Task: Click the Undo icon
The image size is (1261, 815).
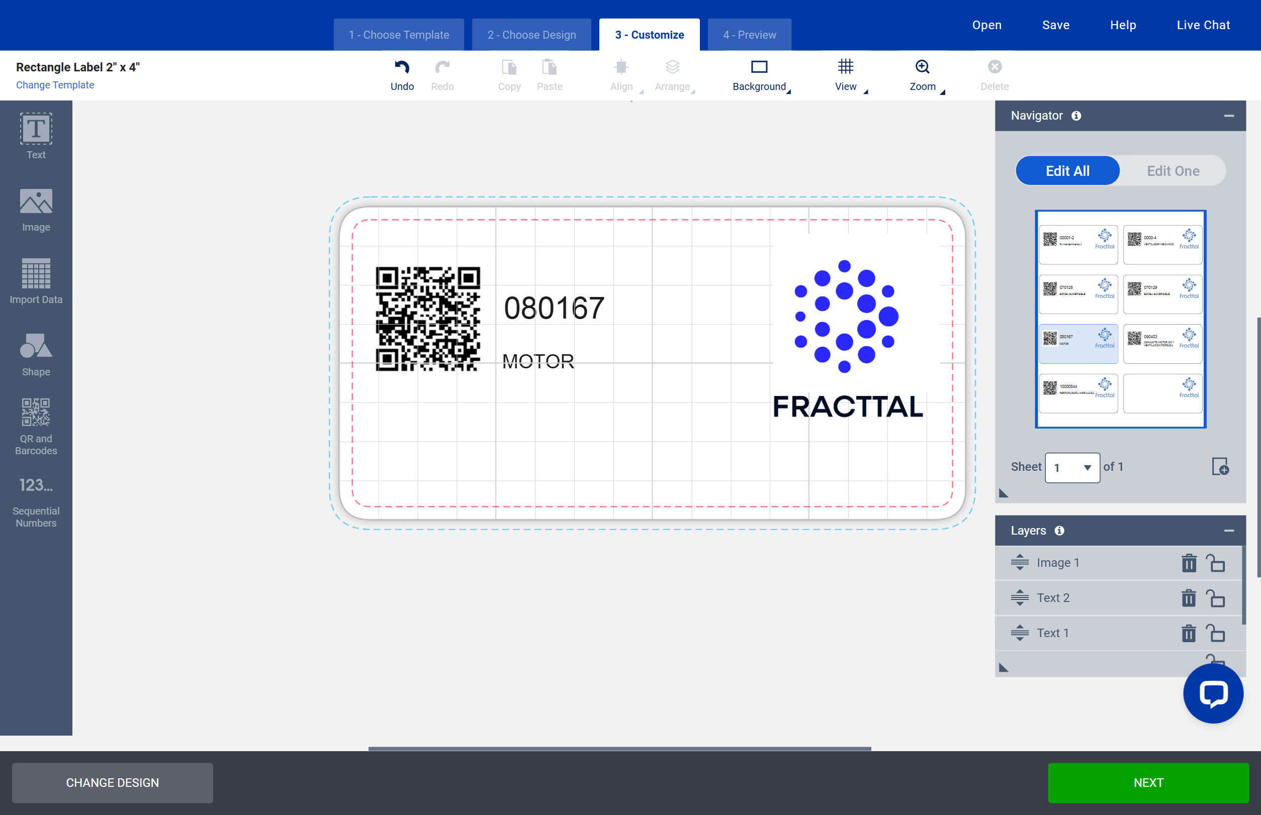Action: [402, 68]
